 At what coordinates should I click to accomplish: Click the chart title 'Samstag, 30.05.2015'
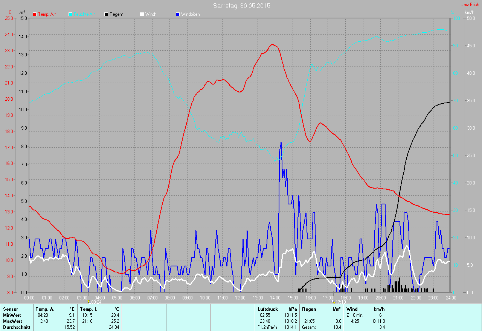point(242,6)
